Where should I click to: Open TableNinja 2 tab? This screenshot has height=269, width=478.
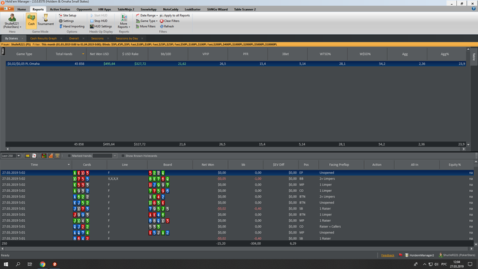(126, 9)
